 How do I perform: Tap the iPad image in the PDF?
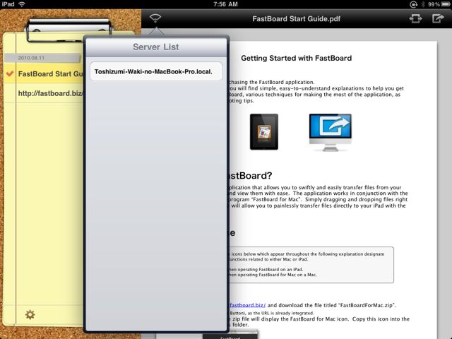264,132
